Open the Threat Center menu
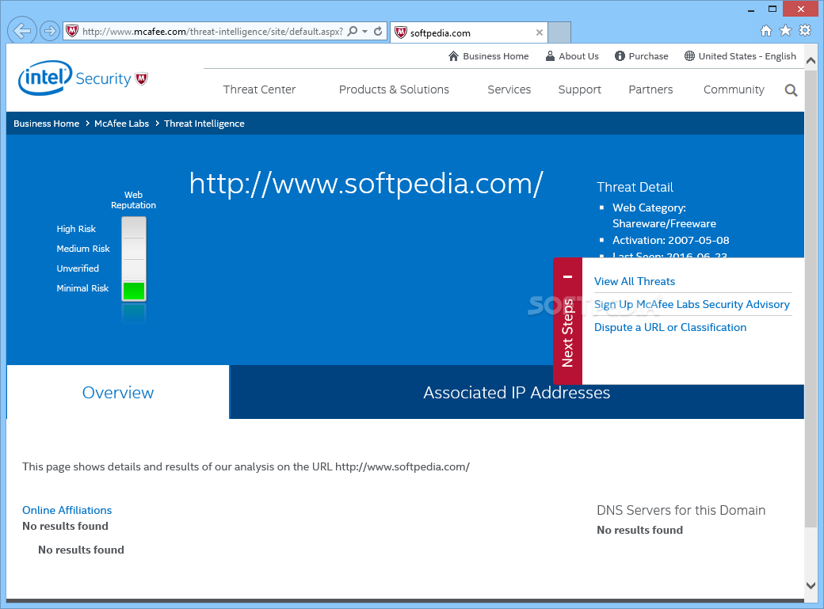This screenshot has width=824, height=609. [x=259, y=89]
